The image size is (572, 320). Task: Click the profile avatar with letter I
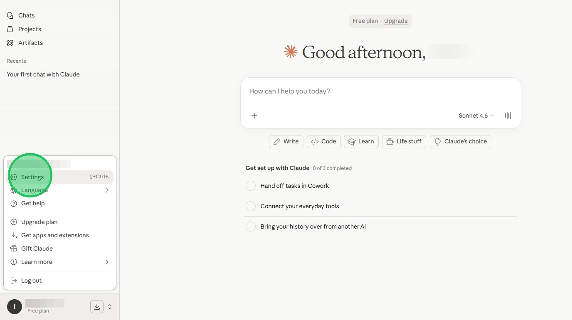tap(15, 307)
